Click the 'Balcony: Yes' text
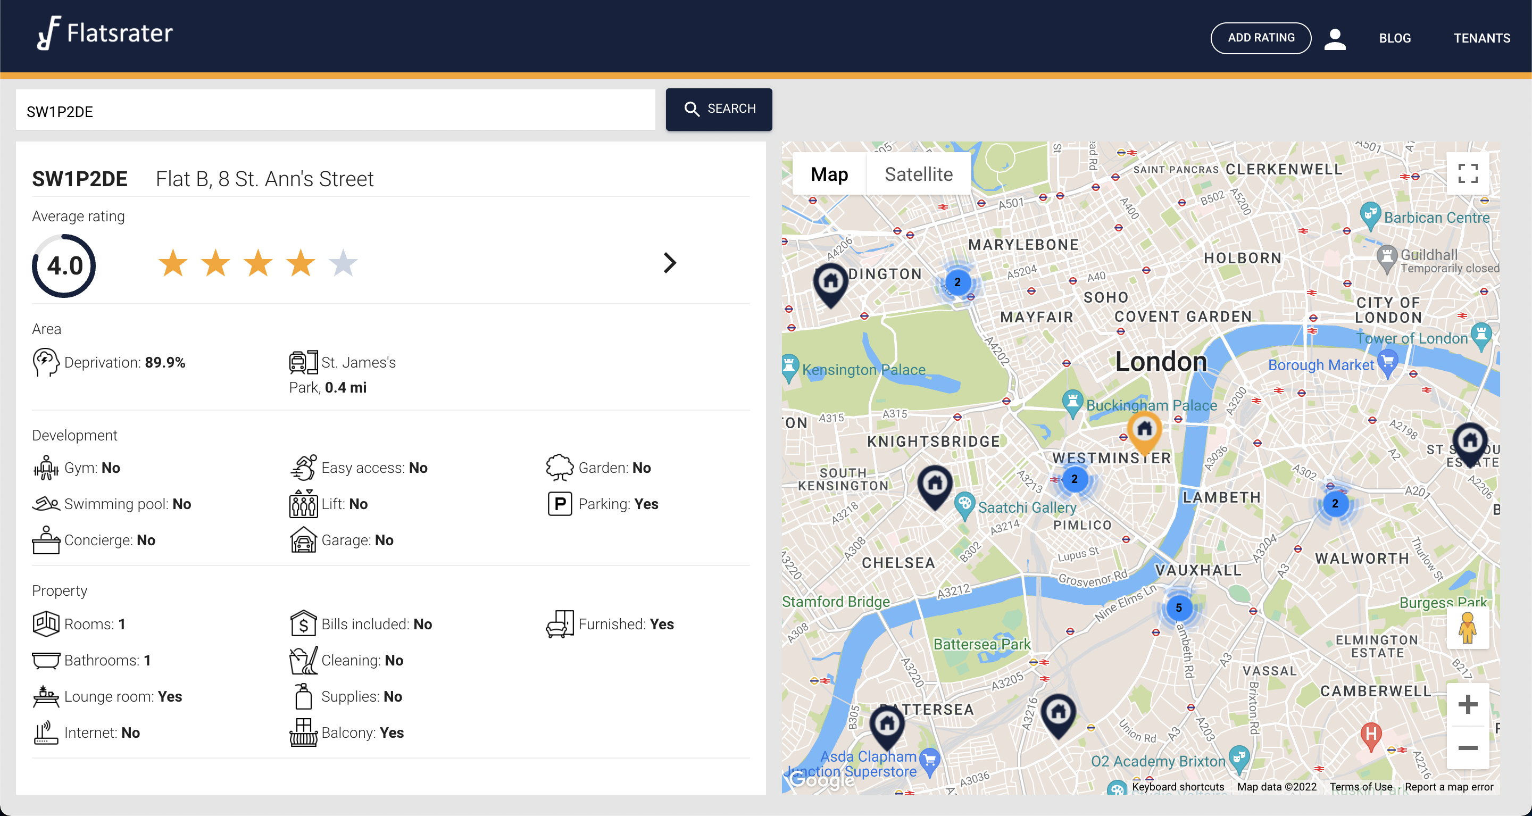Screen dimensions: 1532x816 point(363,732)
